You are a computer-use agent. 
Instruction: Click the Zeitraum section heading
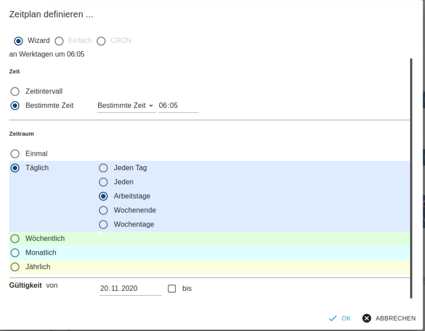tap(21, 134)
